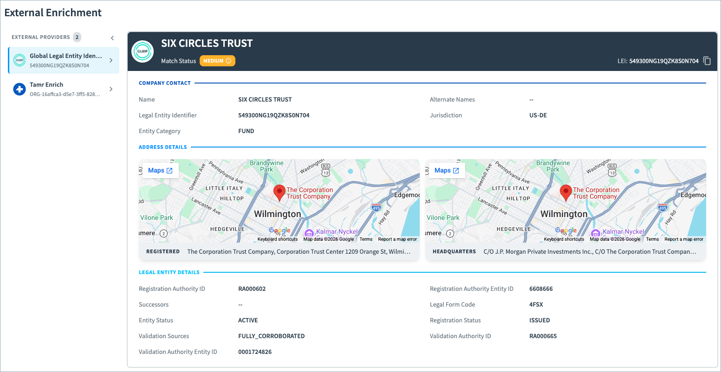
Task: Click Entity Status value ACTIVE
Action: [248, 320]
